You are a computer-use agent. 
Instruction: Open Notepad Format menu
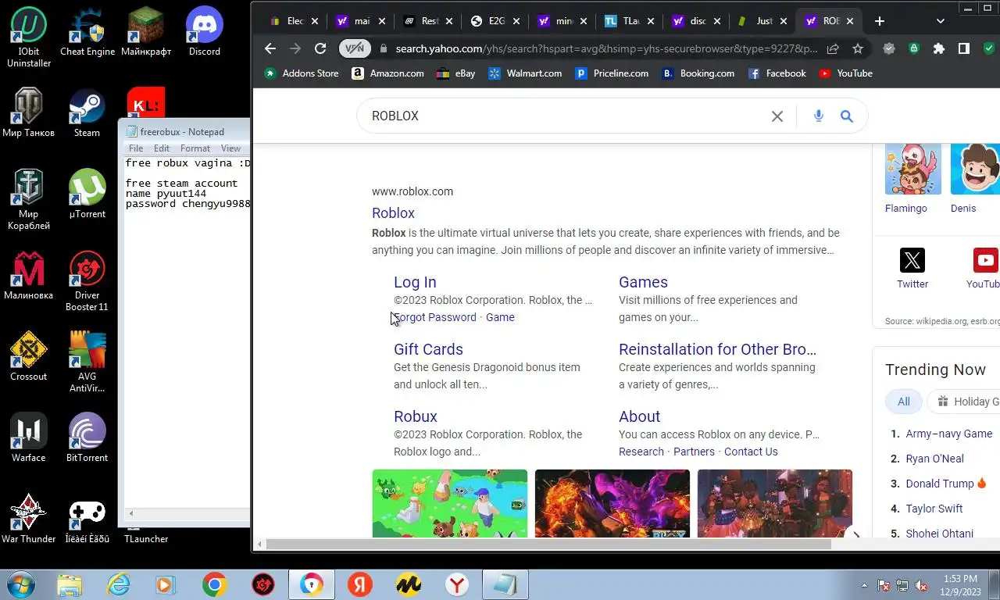pyautogui.click(x=195, y=148)
